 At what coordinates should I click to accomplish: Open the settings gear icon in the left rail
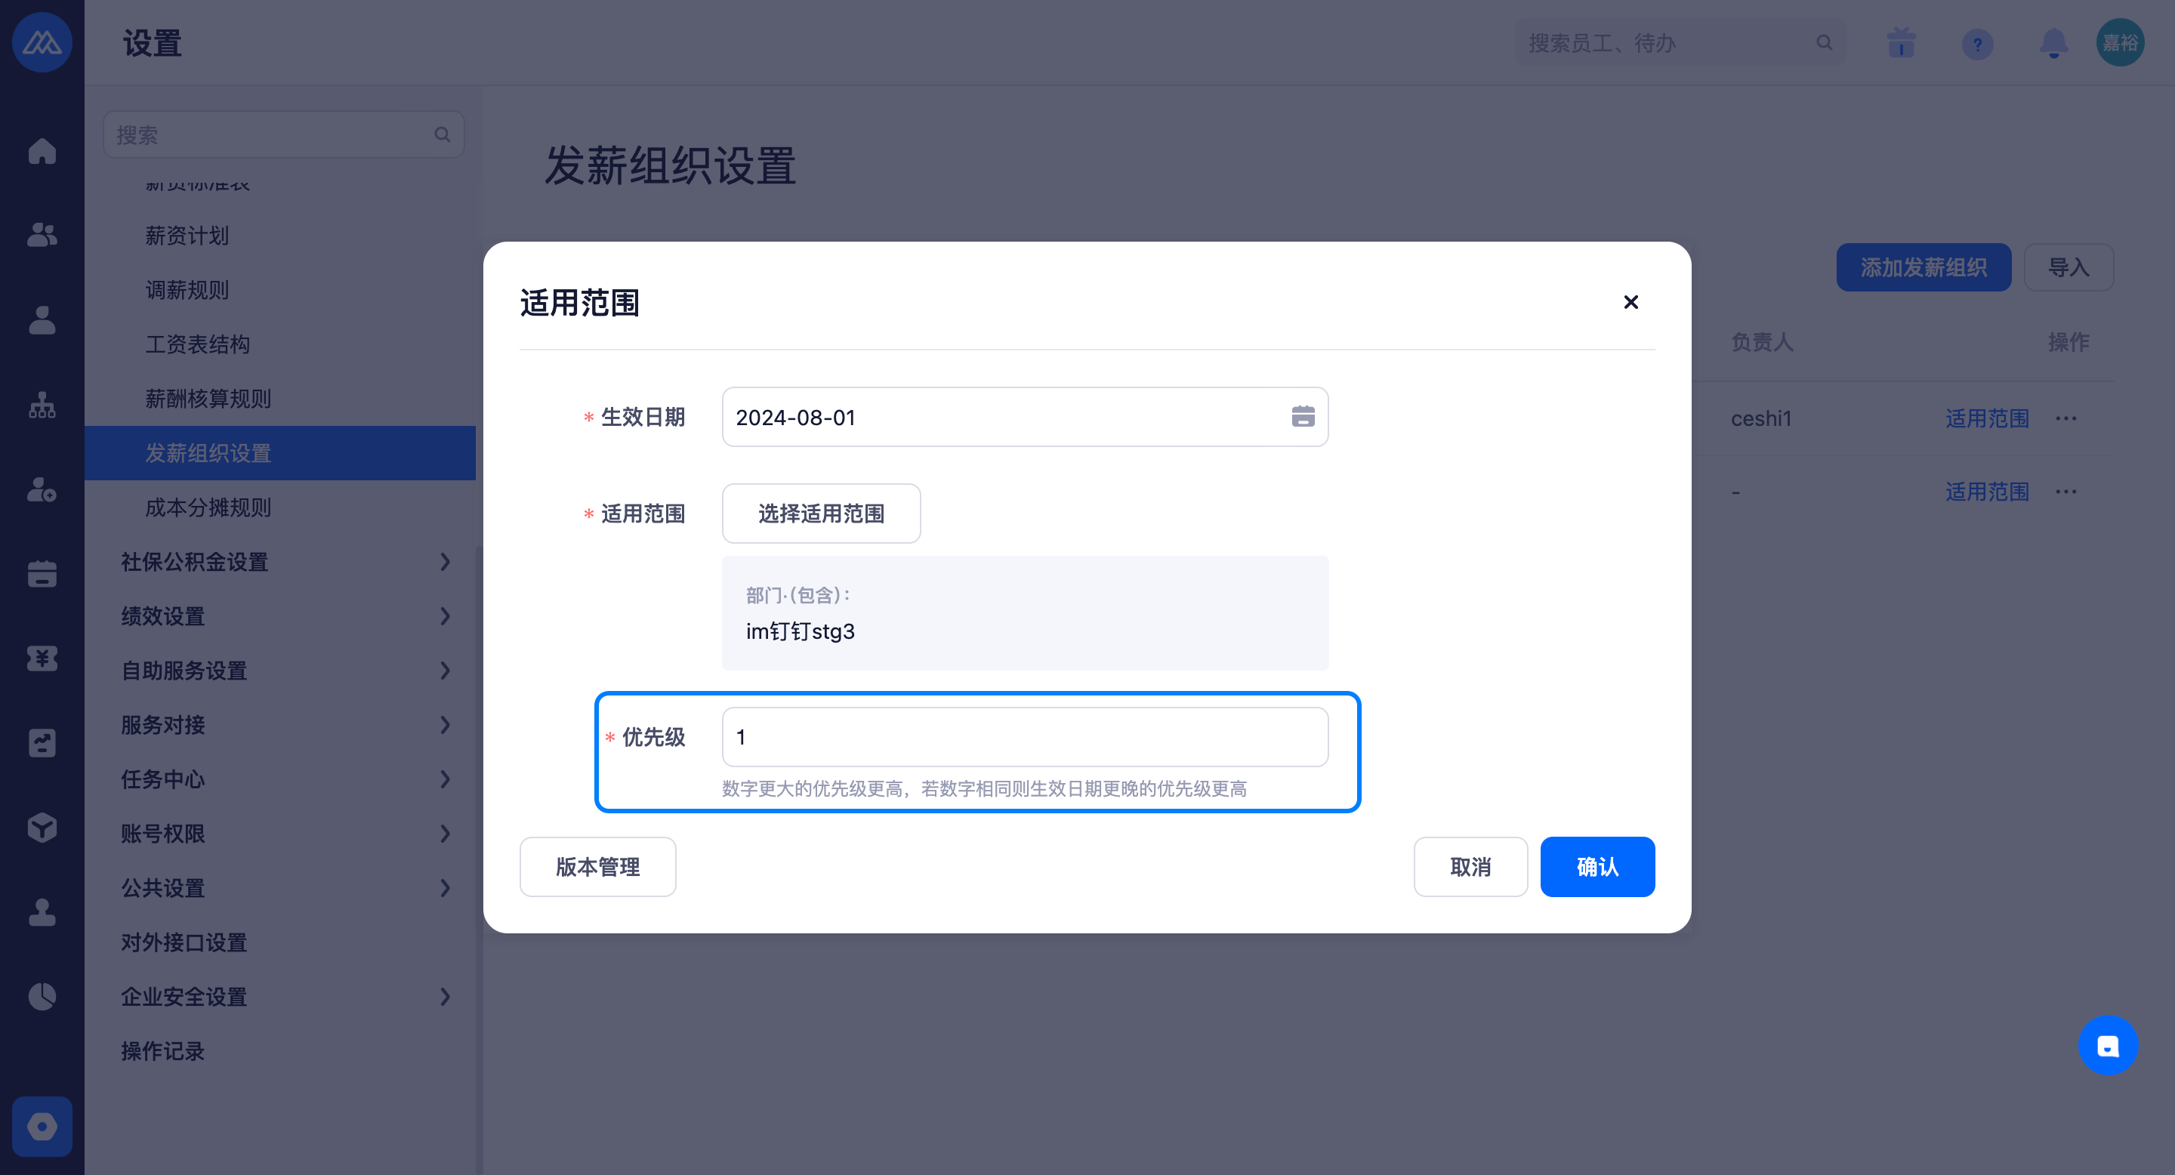tap(42, 1127)
